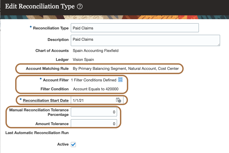Image resolution: width=229 pixels, height=153 pixels.
Task: Click the Reconciliation Type text field
Action: coord(135,28)
